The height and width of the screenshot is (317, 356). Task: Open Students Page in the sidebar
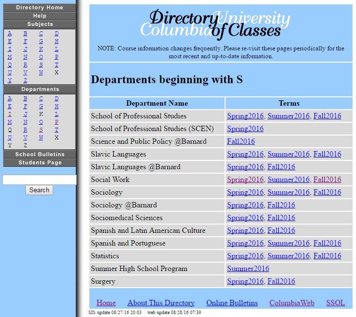click(40, 162)
